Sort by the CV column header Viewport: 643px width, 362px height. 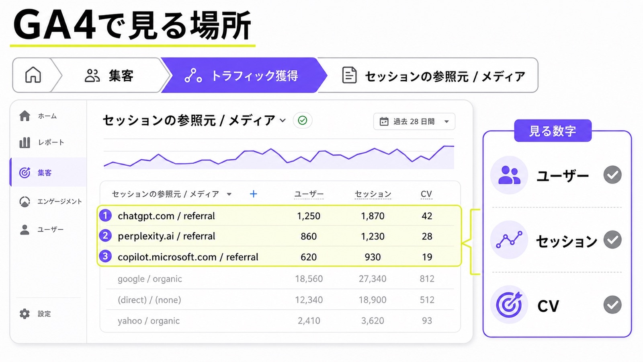(x=426, y=194)
